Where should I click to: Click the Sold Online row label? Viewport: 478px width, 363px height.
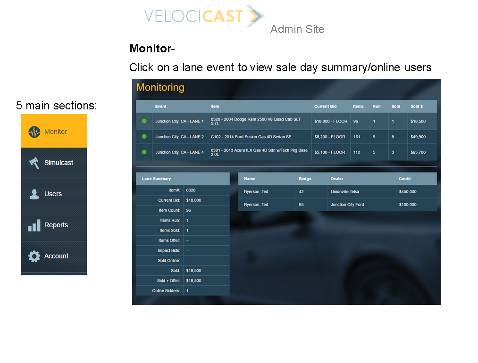168,260
